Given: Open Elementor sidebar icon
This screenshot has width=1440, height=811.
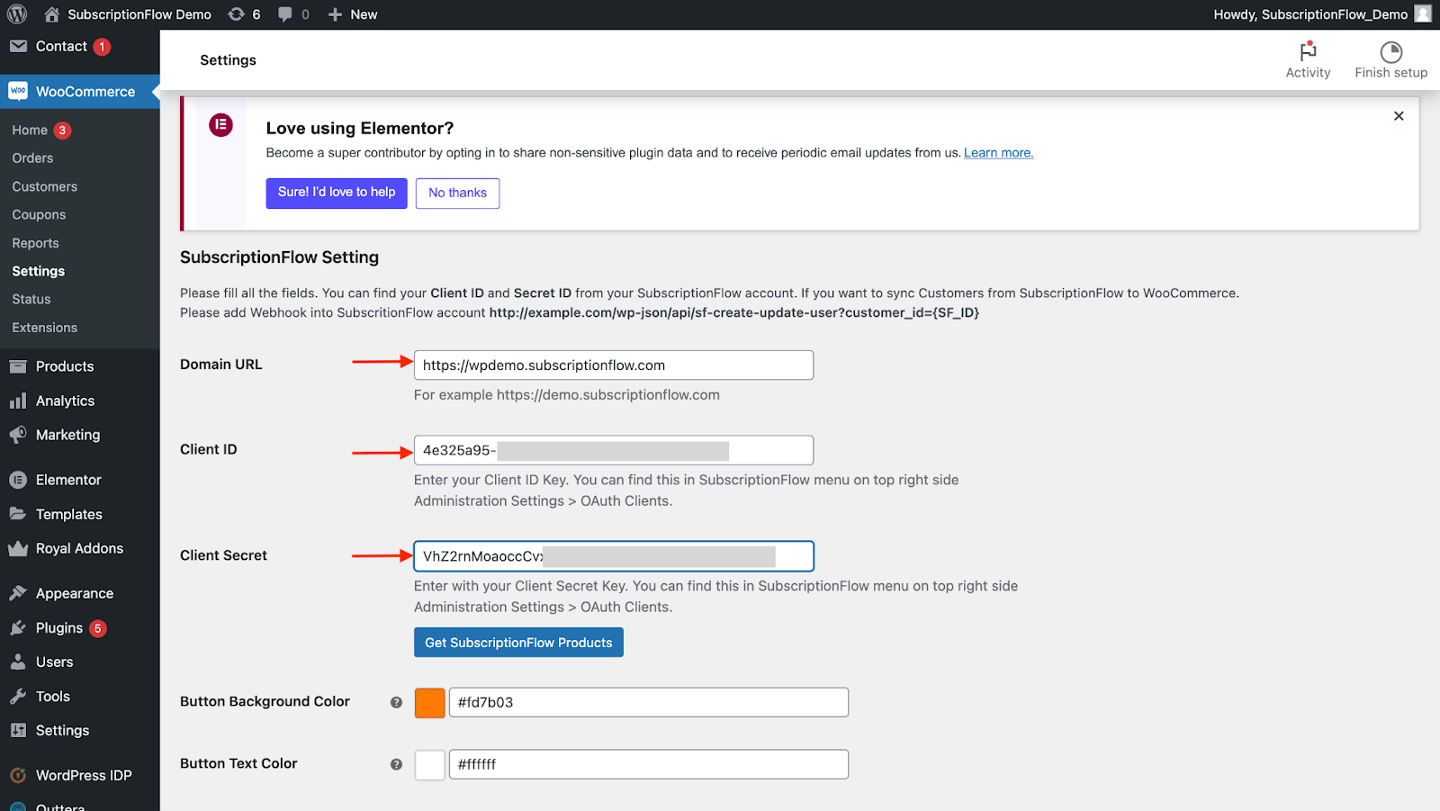Looking at the screenshot, I should pyautogui.click(x=18, y=480).
